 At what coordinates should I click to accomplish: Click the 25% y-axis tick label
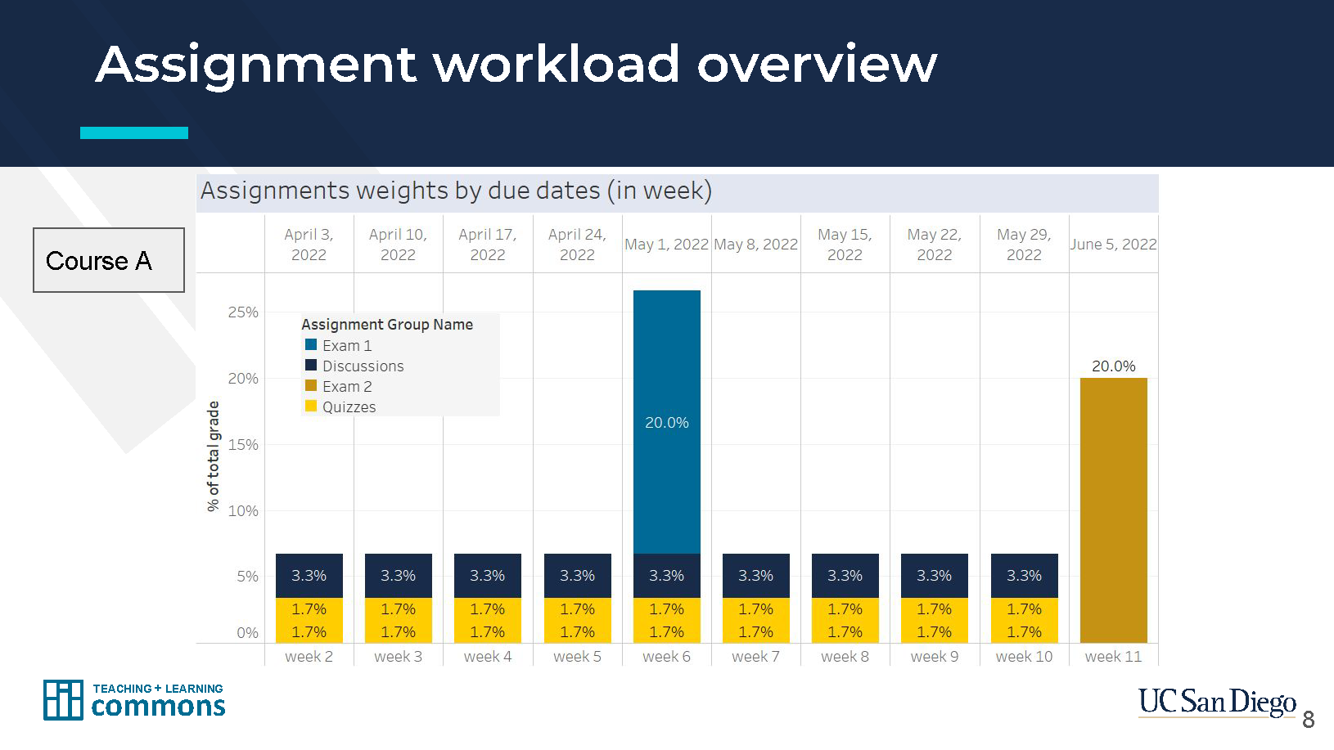click(243, 312)
